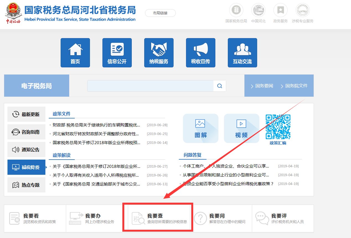
Task: Open the 国家税务总局 circular icon
Action: (x=236, y=10)
